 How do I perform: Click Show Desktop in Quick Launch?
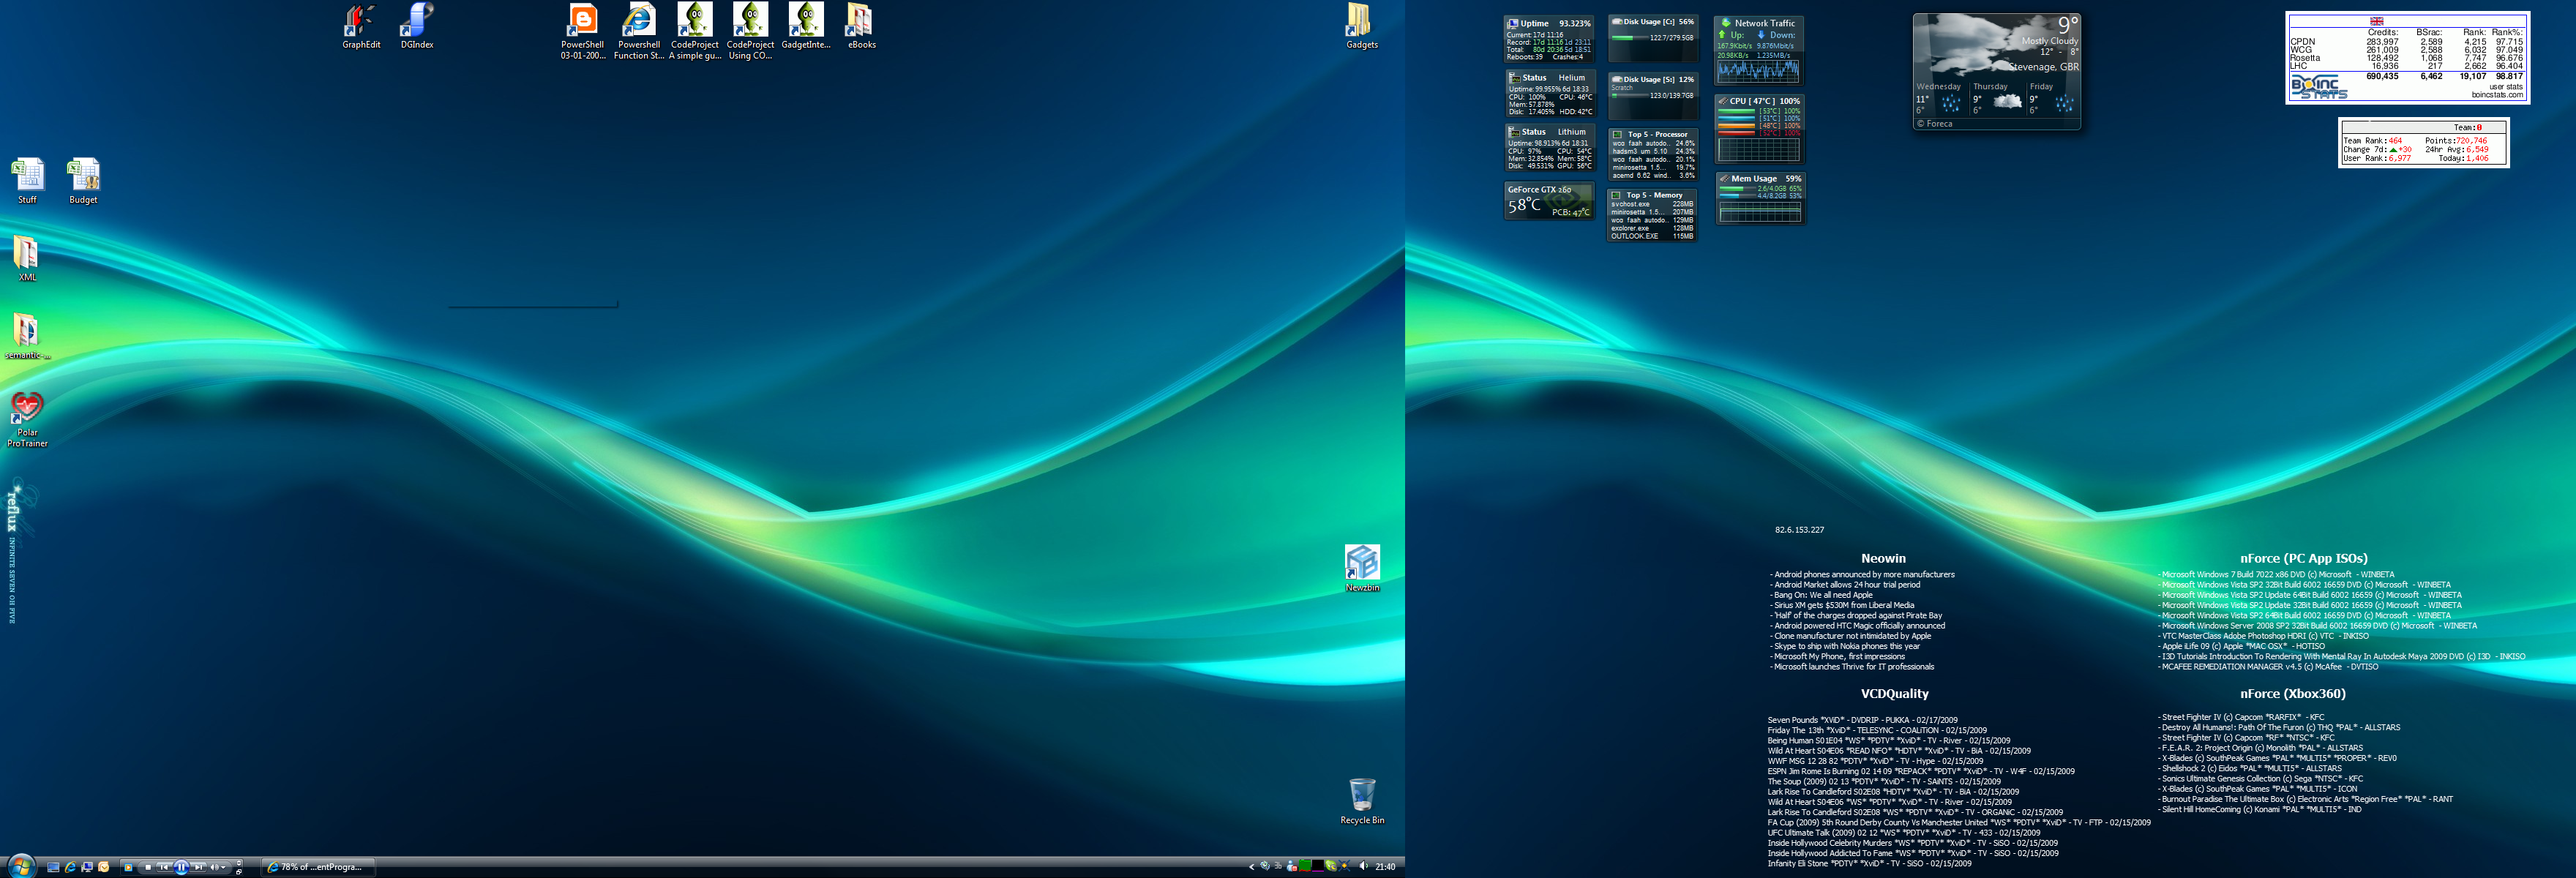tap(53, 867)
